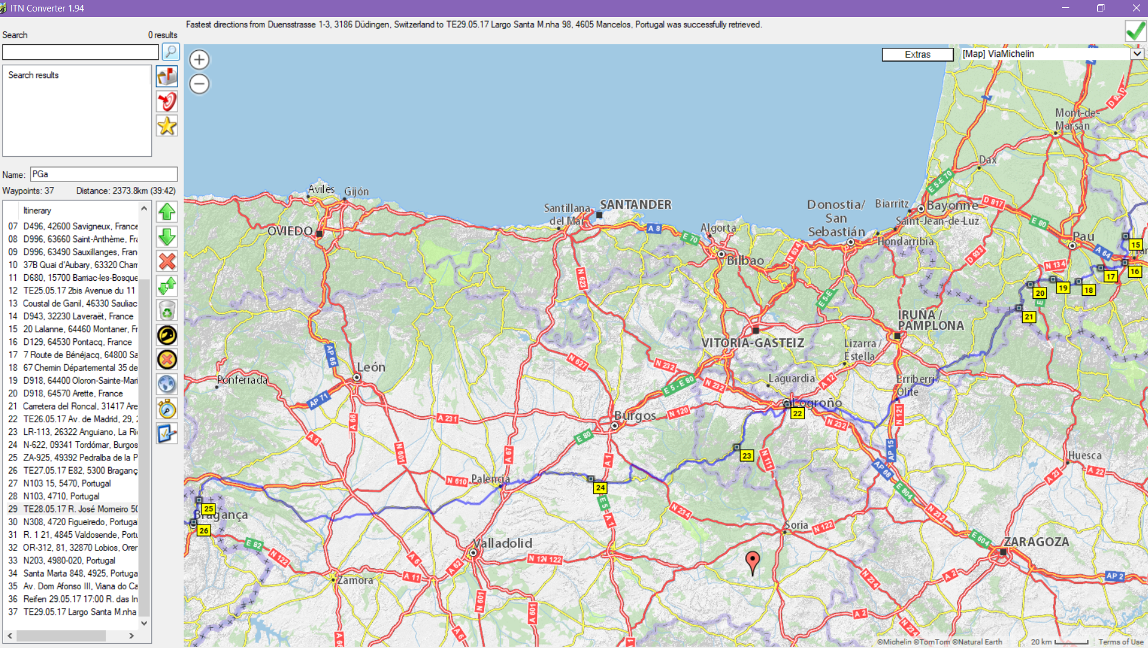Select itinerary row 12 TE25.05.17 2bis Avenue

[73, 290]
